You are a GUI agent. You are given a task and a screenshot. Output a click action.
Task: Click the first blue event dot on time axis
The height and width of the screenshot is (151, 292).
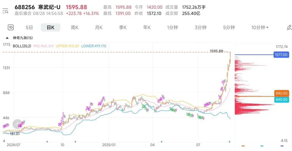47,142
